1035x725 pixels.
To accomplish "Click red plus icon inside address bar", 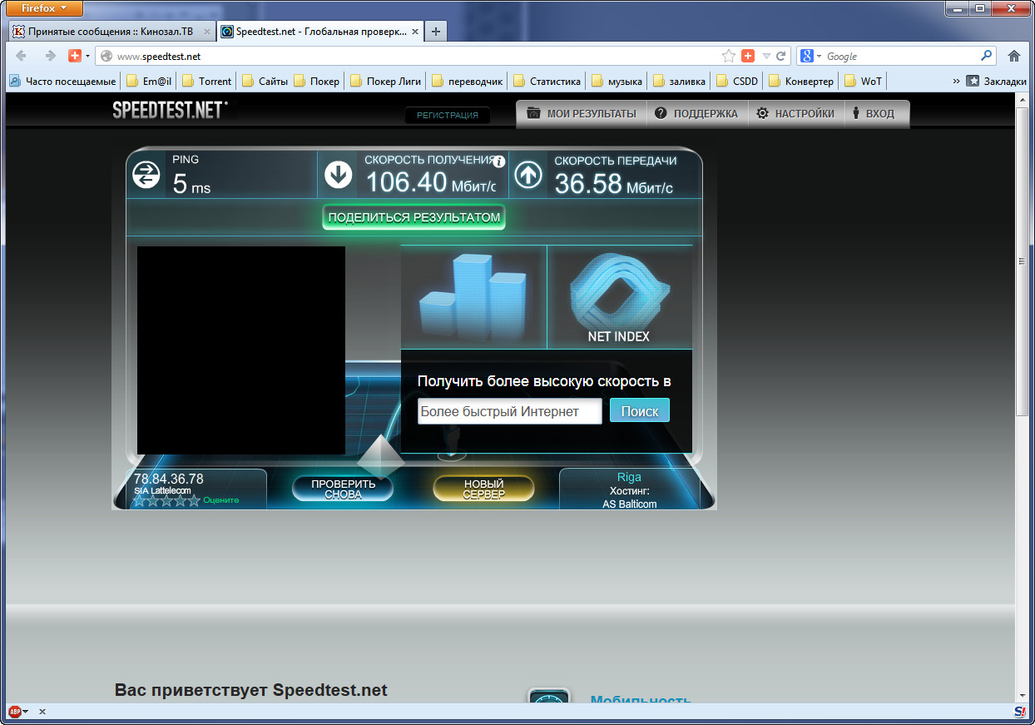I will pos(747,56).
